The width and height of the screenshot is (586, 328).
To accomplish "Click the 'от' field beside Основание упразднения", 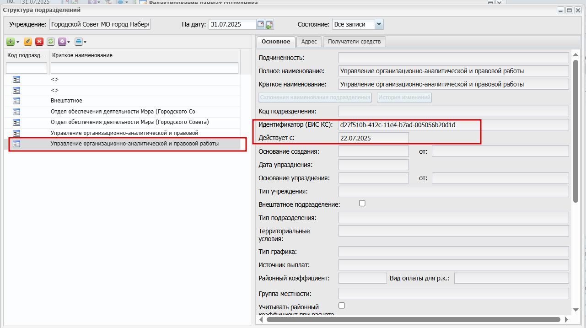I will pos(500,178).
